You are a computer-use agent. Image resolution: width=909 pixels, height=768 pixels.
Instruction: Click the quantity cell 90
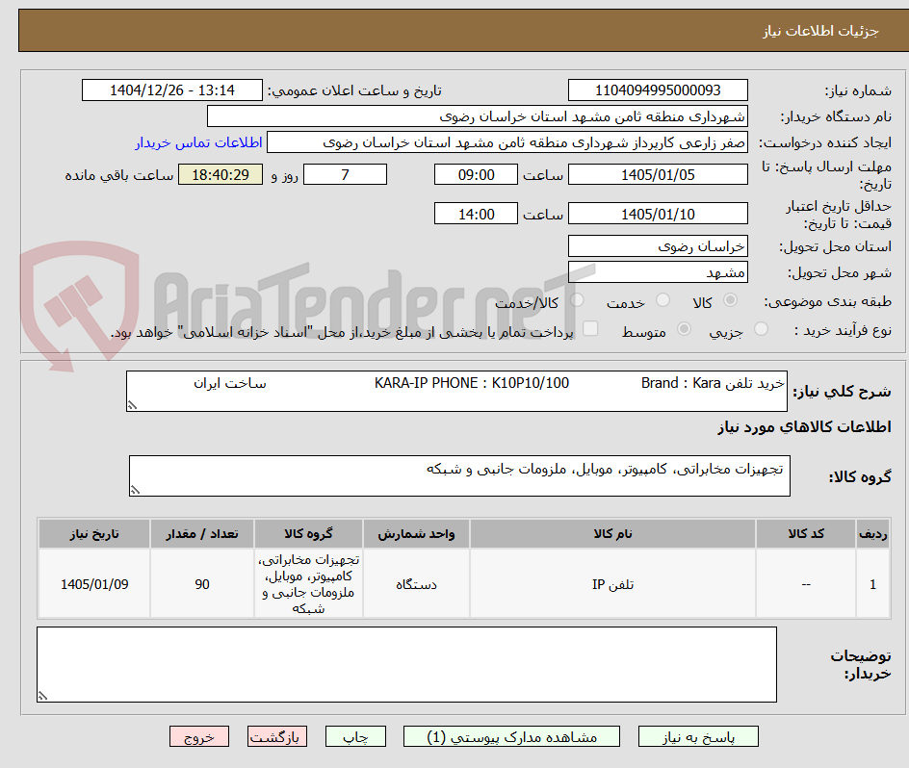tap(202, 584)
